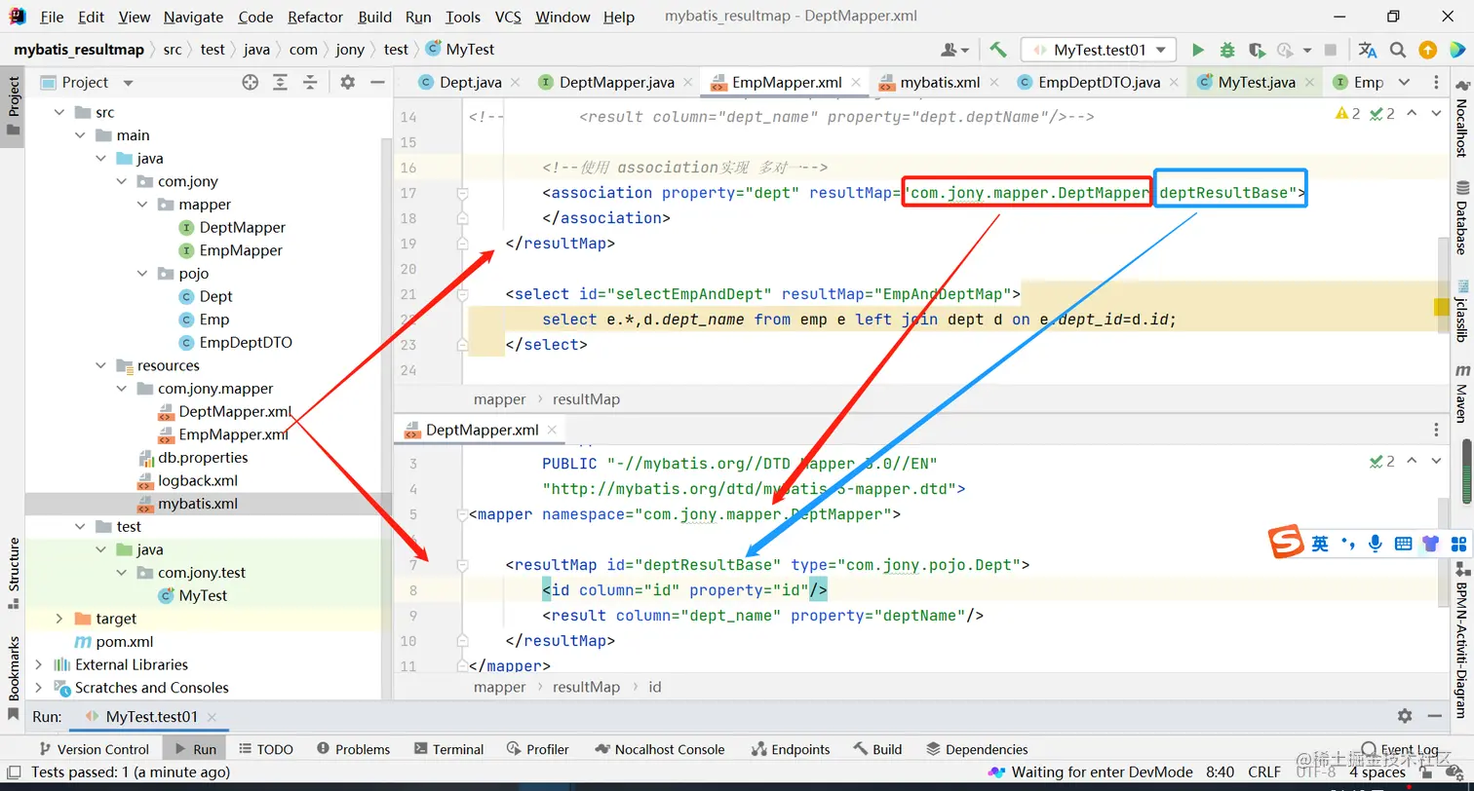
Task: Open Nocalhost Console tool window
Action: click(658, 749)
